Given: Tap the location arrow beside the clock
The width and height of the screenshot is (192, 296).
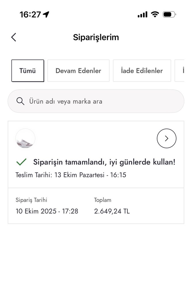Looking at the screenshot, I should [46, 14].
